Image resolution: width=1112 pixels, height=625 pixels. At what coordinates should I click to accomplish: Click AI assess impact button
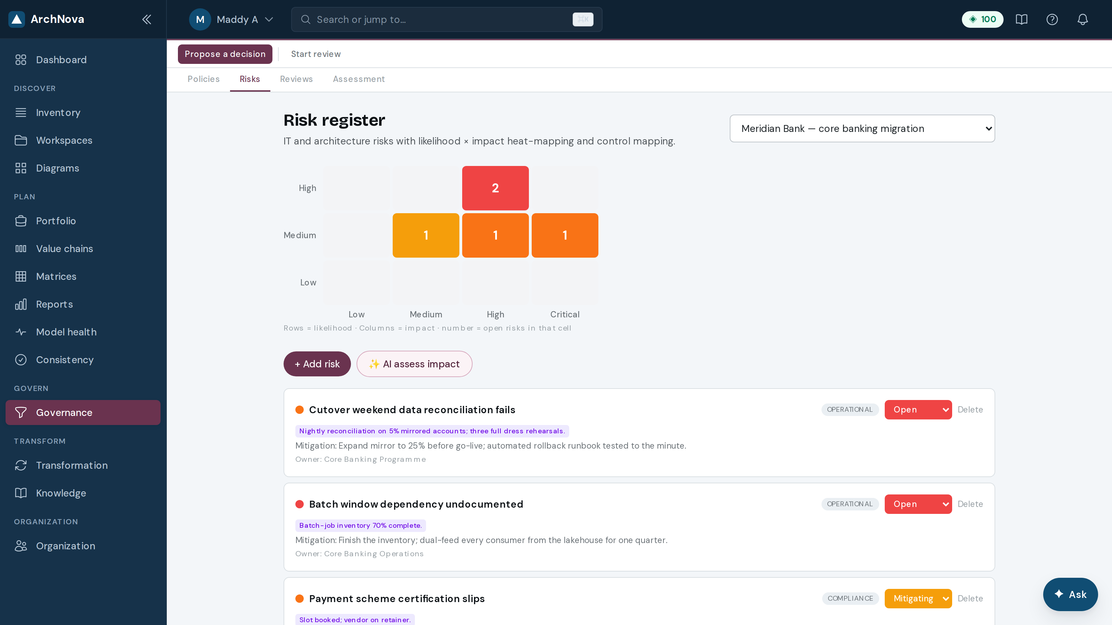[415, 364]
